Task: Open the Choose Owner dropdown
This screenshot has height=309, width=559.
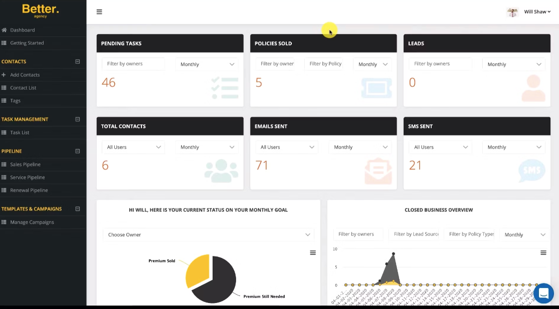Action: pyautogui.click(x=208, y=234)
